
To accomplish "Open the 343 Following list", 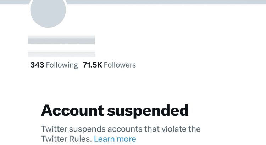I will [54, 65].
